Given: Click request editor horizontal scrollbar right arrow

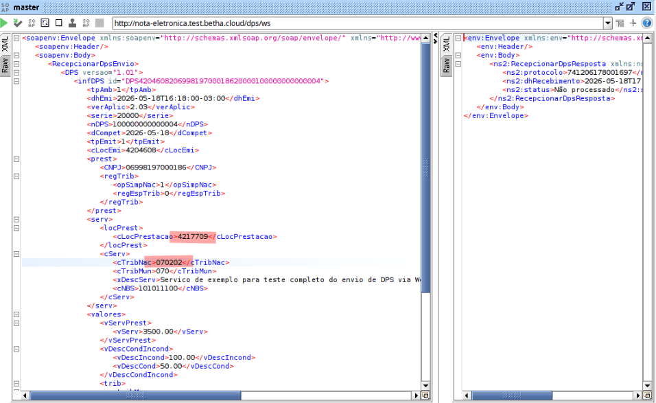Looking at the screenshot, I should pos(416,395).
